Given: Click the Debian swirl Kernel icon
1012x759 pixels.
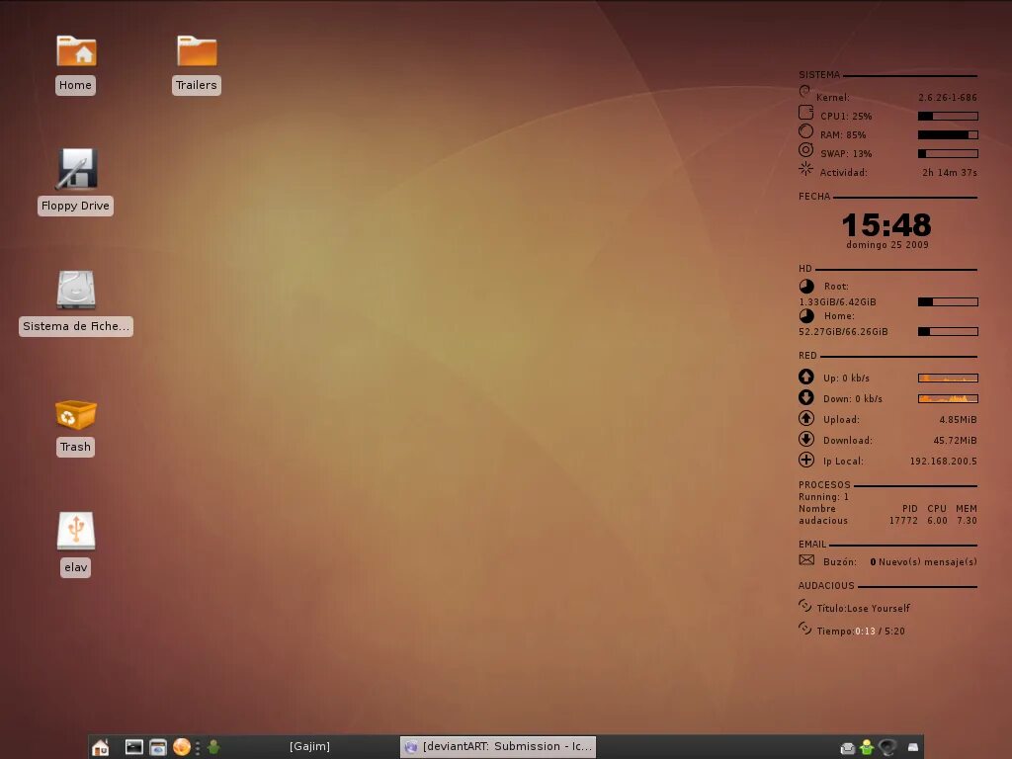Looking at the screenshot, I should click(x=804, y=92).
